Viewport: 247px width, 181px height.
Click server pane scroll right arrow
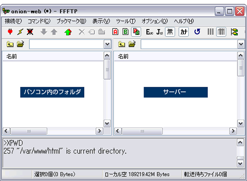[233, 131]
